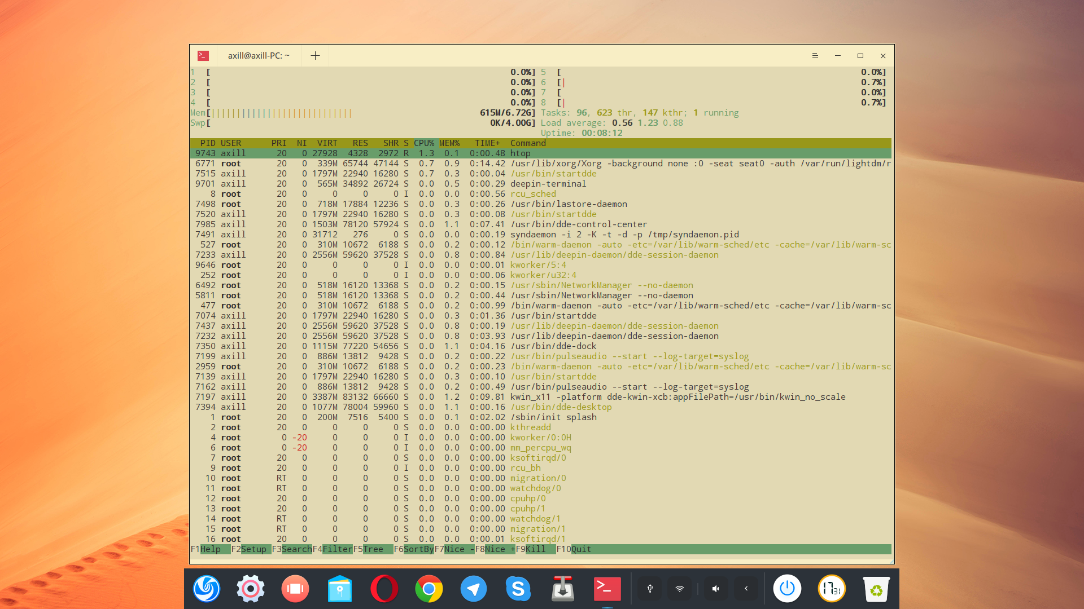Viewport: 1084px width, 609px height.
Task: Click F5 Tree function key
Action: 372,549
